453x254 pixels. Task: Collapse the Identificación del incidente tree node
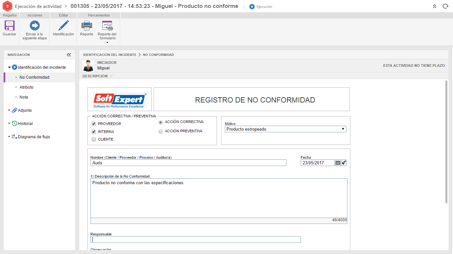coord(9,67)
